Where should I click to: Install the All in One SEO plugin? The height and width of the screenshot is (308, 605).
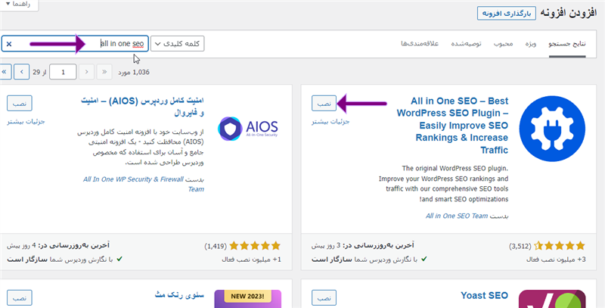click(x=324, y=104)
